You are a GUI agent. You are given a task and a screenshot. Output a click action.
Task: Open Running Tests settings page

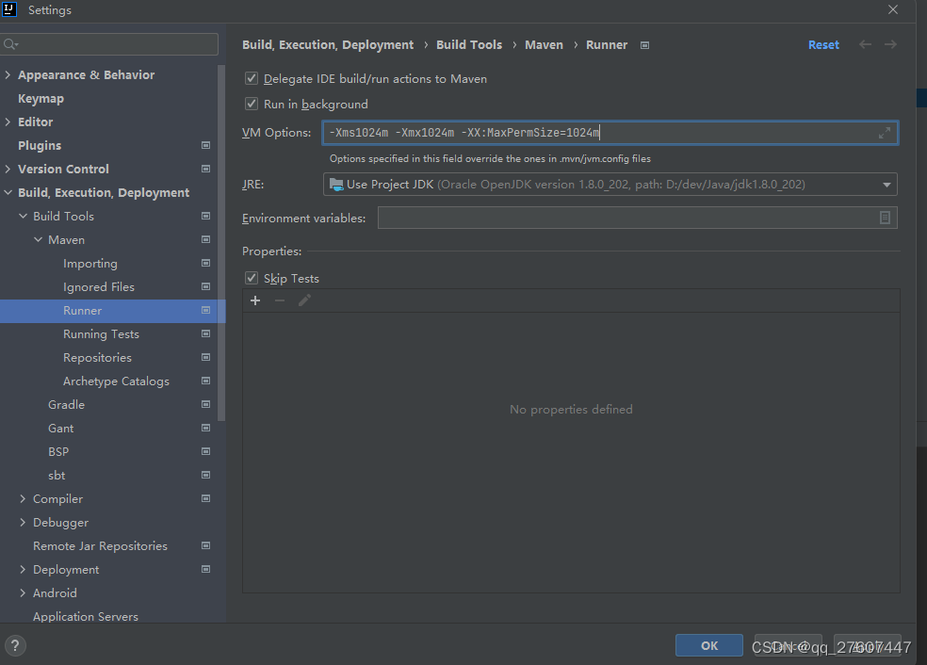point(101,334)
